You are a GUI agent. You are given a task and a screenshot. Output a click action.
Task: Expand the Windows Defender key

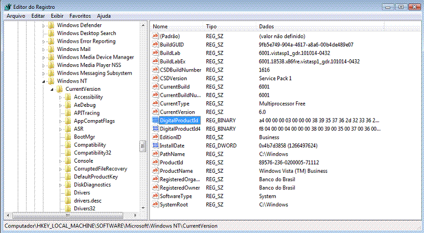coord(44,26)
